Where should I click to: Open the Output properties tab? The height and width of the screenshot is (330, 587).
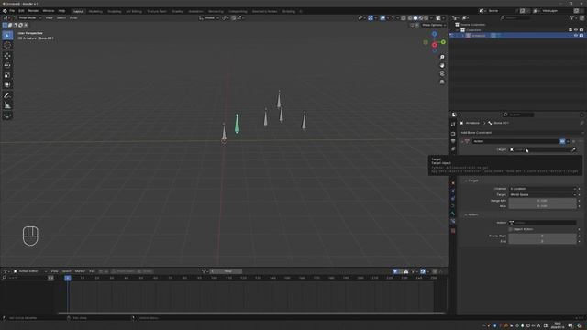click(x=453, y=141)
